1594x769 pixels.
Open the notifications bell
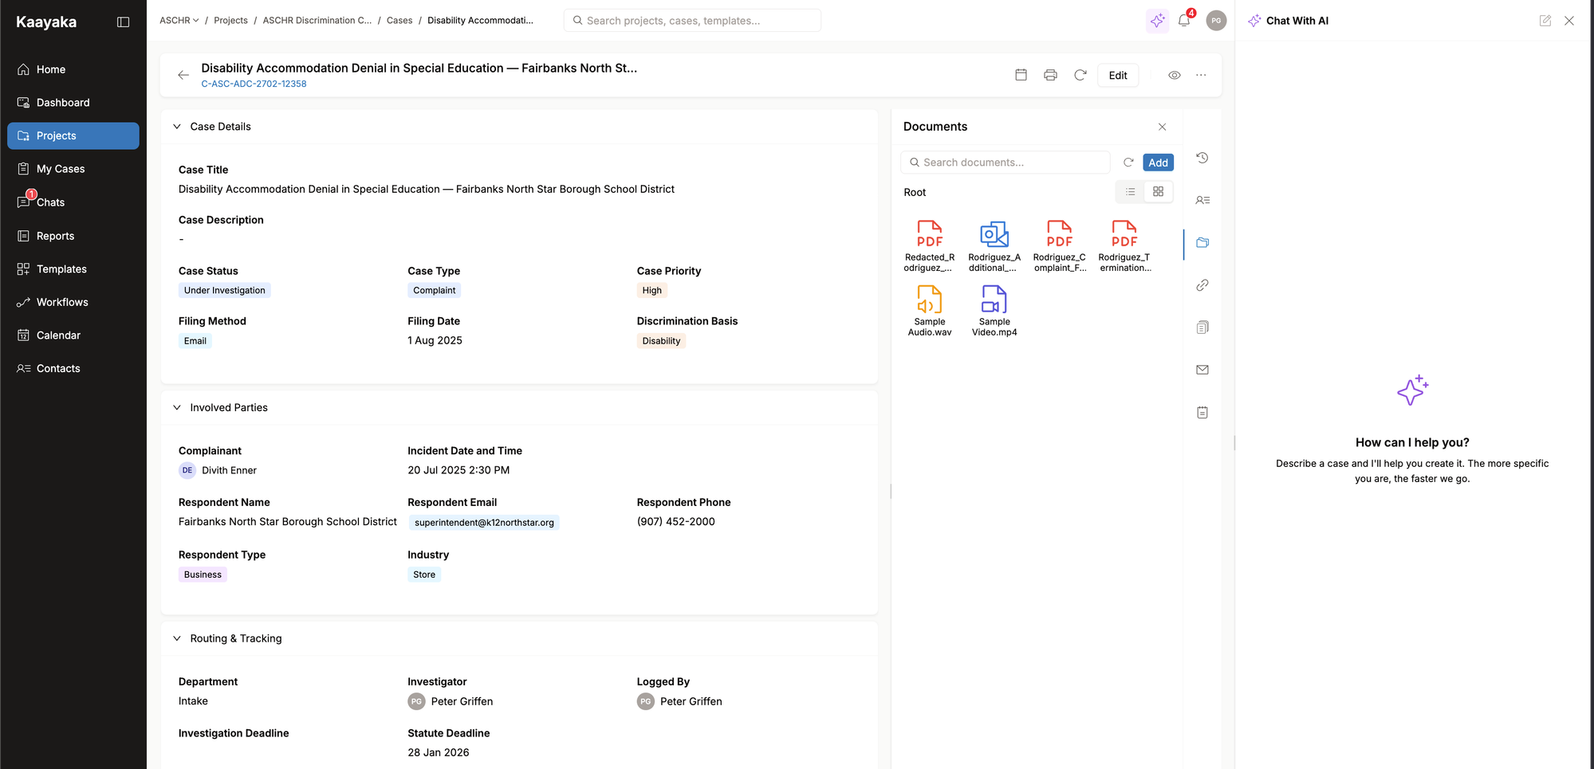coord(1184,21)
